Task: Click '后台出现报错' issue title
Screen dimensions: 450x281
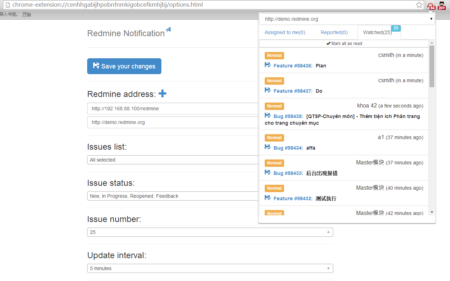Action: (x=322, y=173)
